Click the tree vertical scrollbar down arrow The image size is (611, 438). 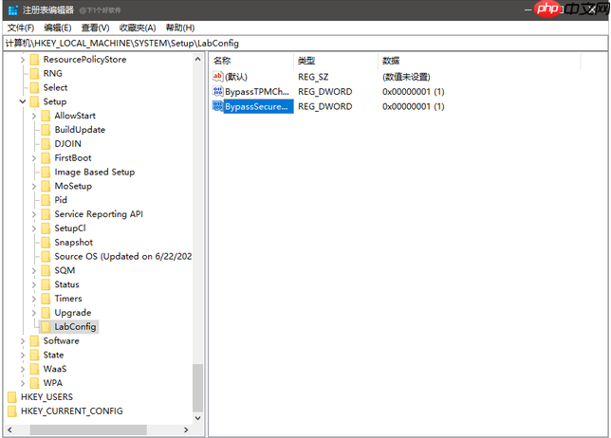coord(198,418)
